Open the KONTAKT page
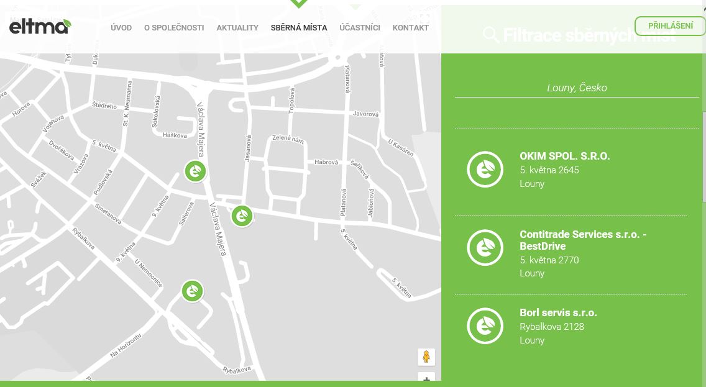Image resolution: width=706 pixels, height=387 pixels. click(410, 28)
